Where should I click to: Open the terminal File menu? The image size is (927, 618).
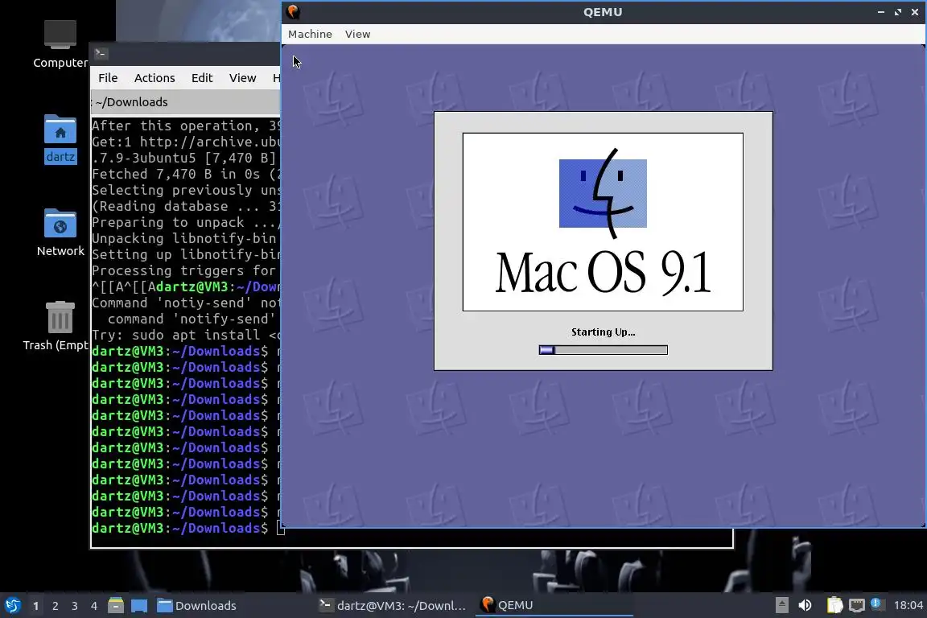(x=108, y=78)
